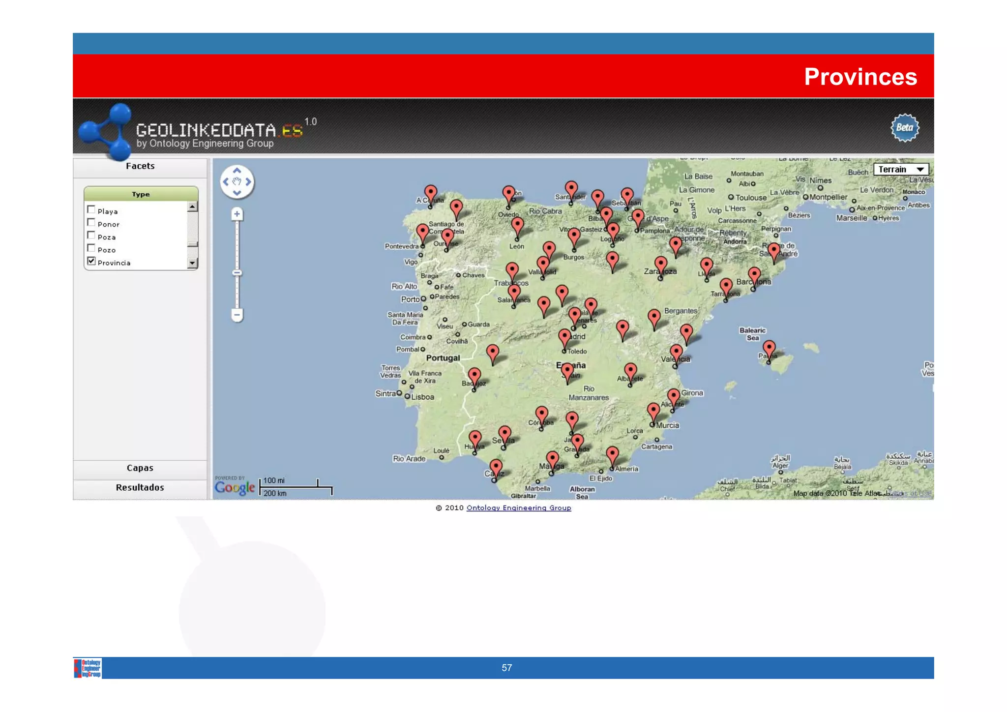Screen dimensions: 1007x712
Task: Open the Resultados panel
Action: [x=140, y=488]
